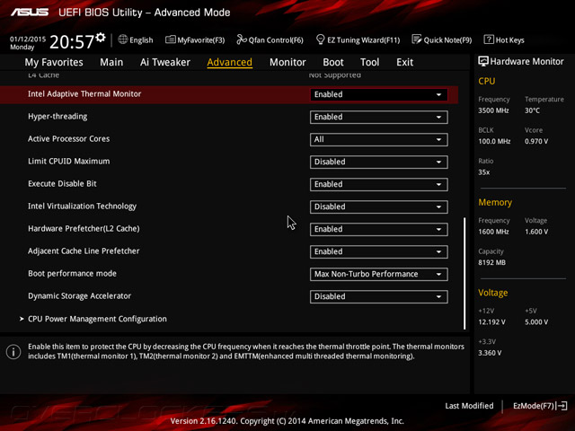The width and height of the screenshot is (575, 431).
Task: Select the Intel Adaptive Thermal Monitor label
Action: point(84,93)
